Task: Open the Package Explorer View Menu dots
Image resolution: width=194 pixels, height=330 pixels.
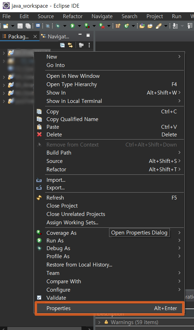Action: point(89,45)
